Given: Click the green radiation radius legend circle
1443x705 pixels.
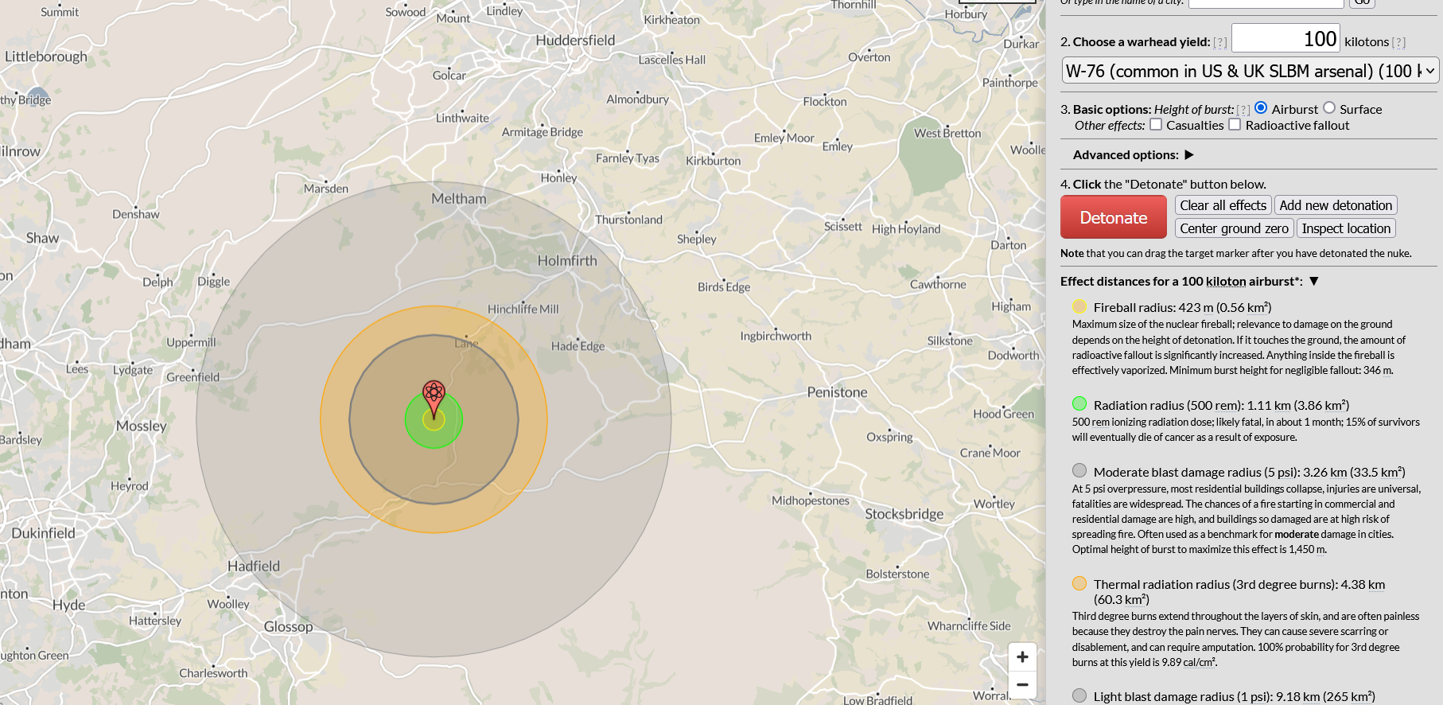Looking at the screenshot, I should tap(1079, 403).
